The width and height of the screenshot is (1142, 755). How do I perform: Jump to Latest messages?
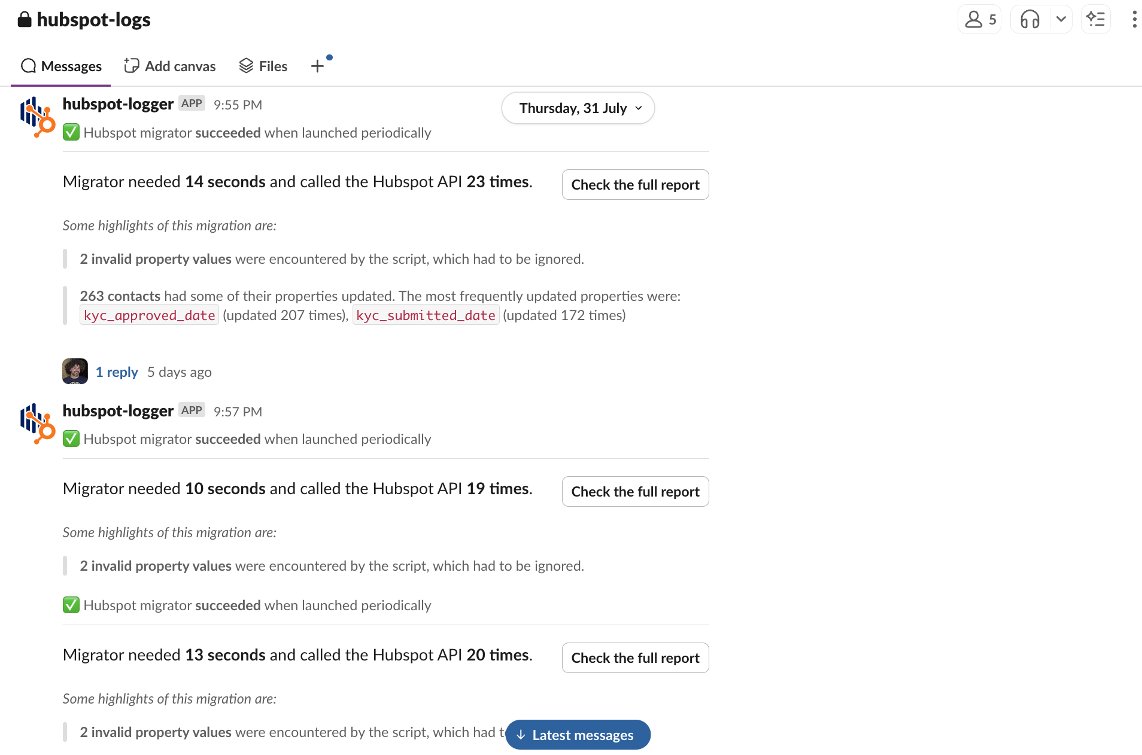[x=578, y=735]
